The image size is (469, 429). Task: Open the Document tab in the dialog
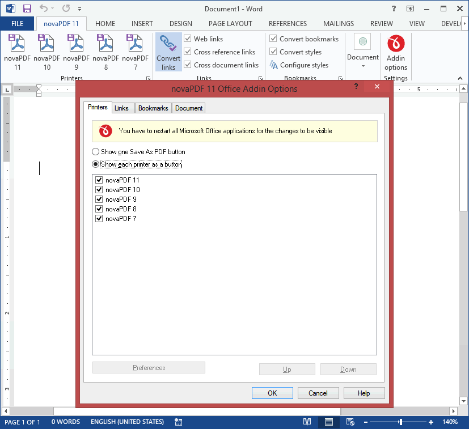point(189,108)
